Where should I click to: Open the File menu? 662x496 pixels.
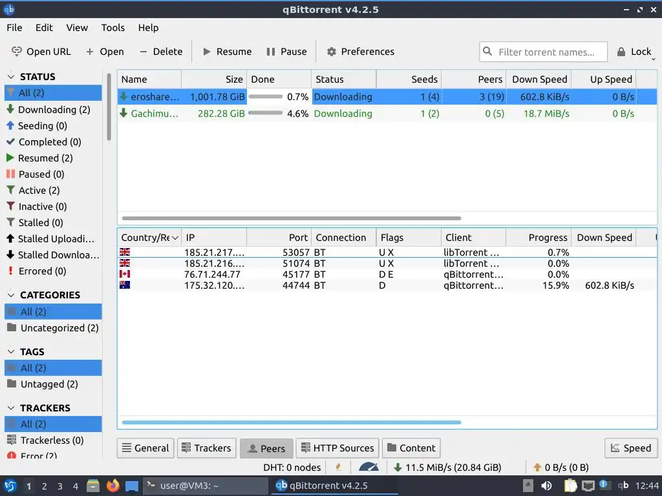click(14, 27)
